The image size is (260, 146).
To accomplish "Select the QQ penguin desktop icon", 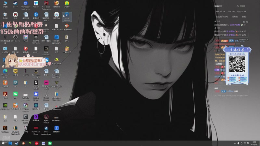I will (15, 16).
